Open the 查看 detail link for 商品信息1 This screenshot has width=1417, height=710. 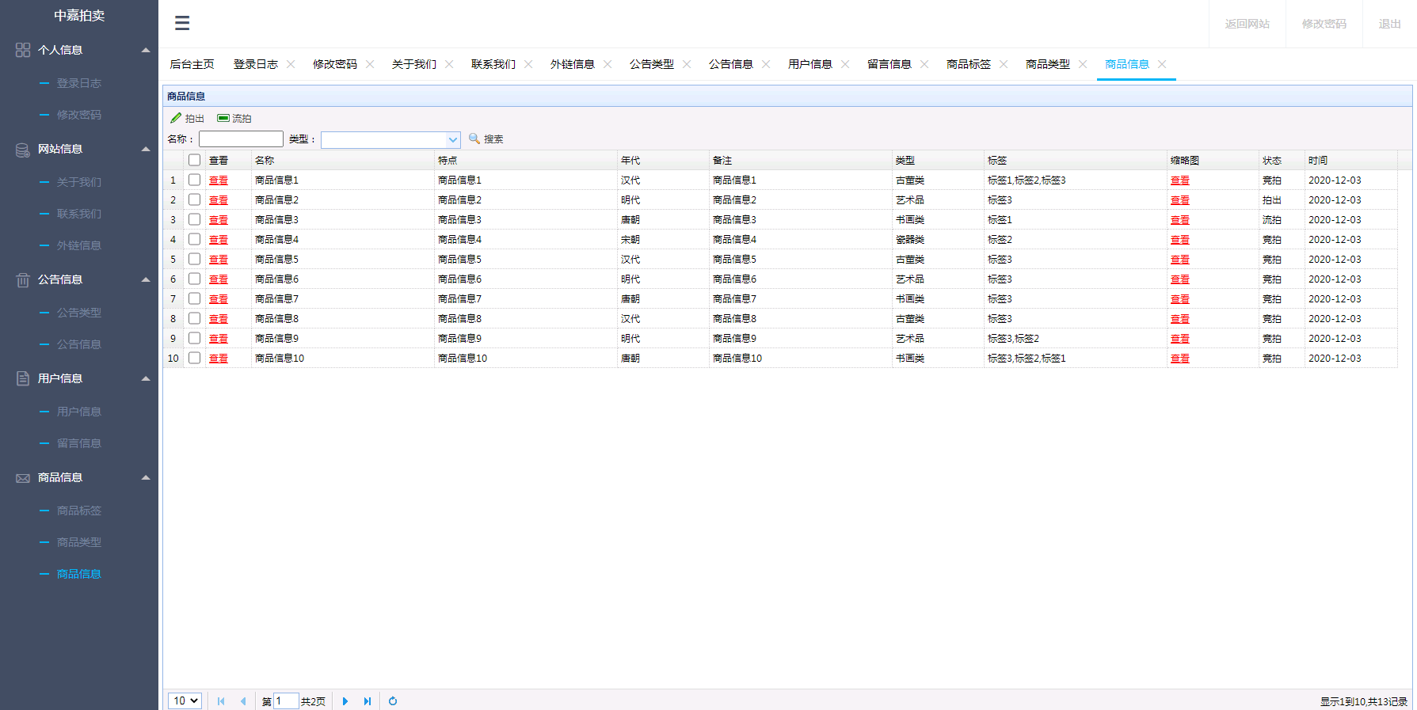[x=219, y=180]
